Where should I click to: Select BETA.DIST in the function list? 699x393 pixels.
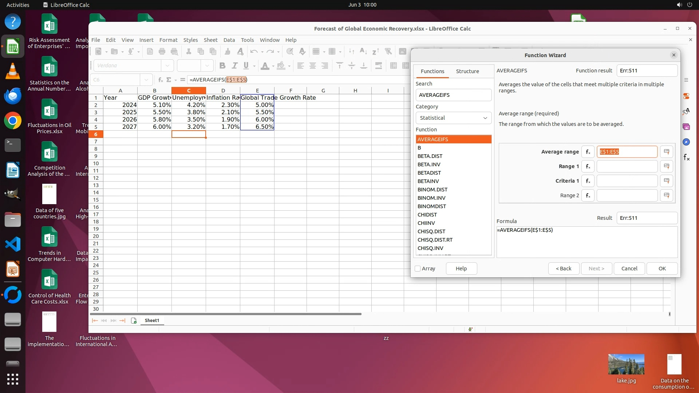[x=430, y=156]
